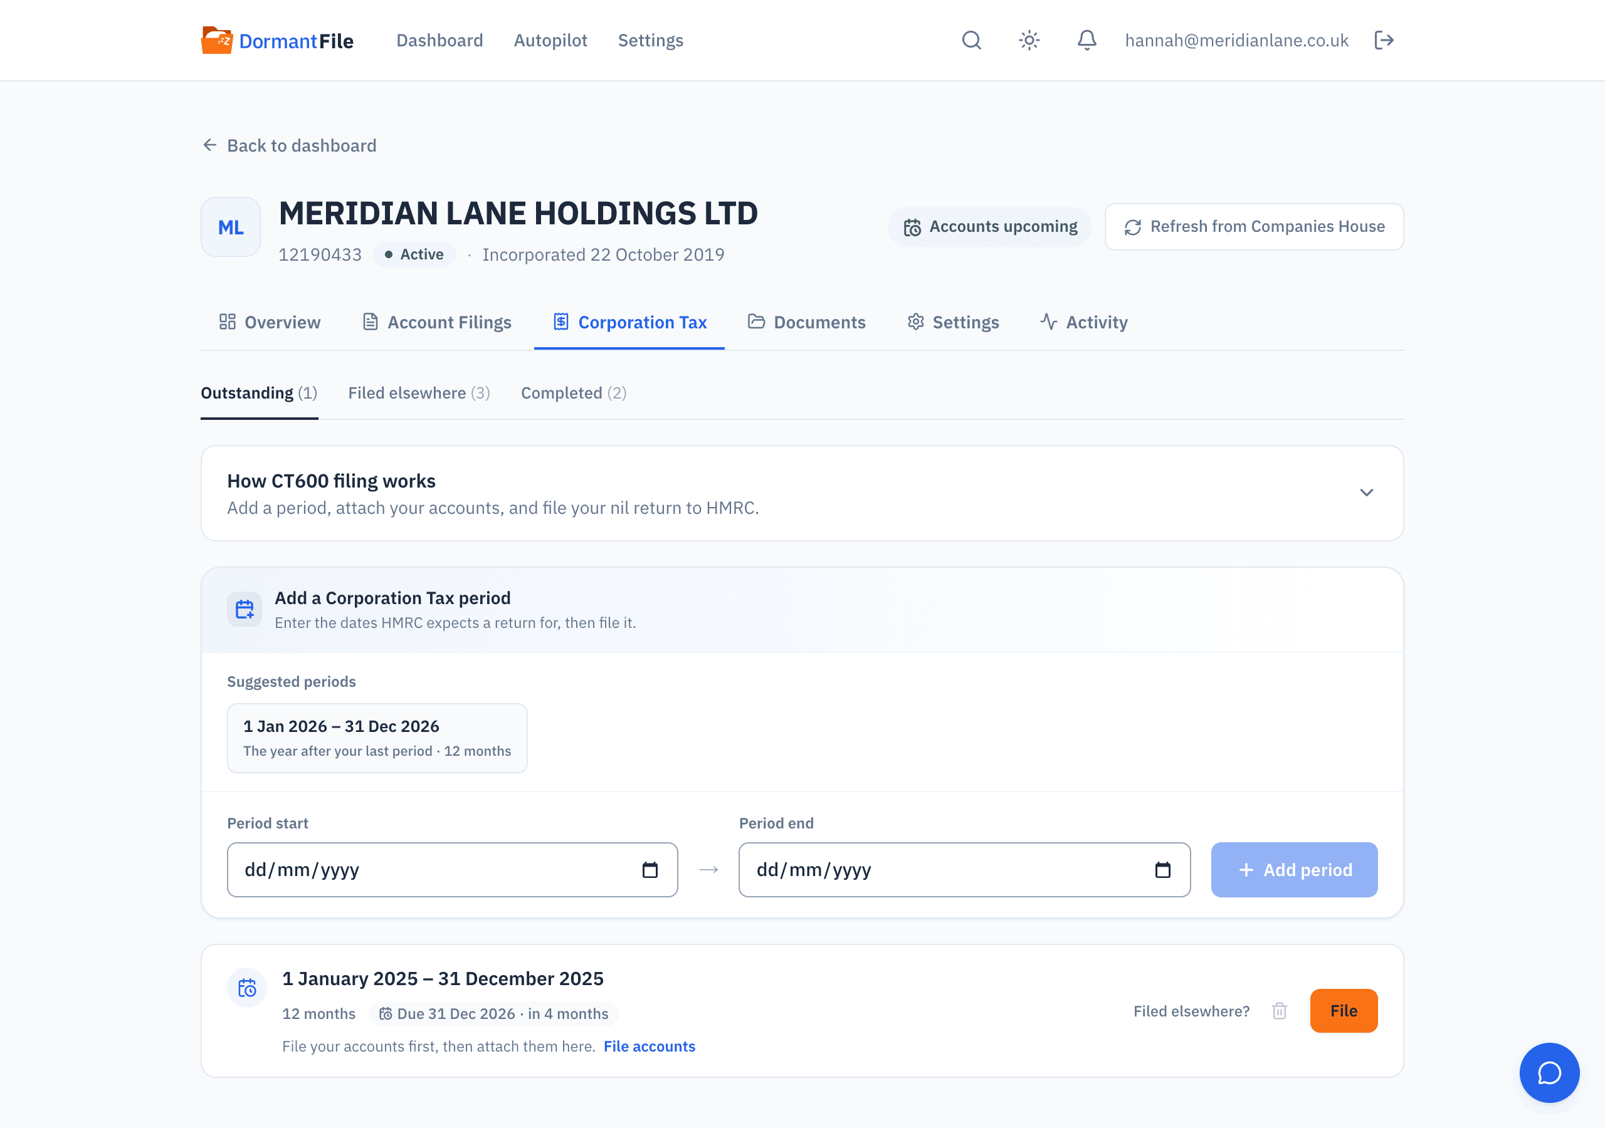Click the Accounts upcoming calendar icon
Viewport: 1605px width, 1128px height.
point(912,228)
